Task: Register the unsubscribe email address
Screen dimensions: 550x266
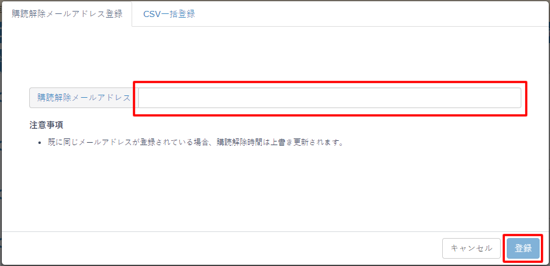Action: [523, 248]
